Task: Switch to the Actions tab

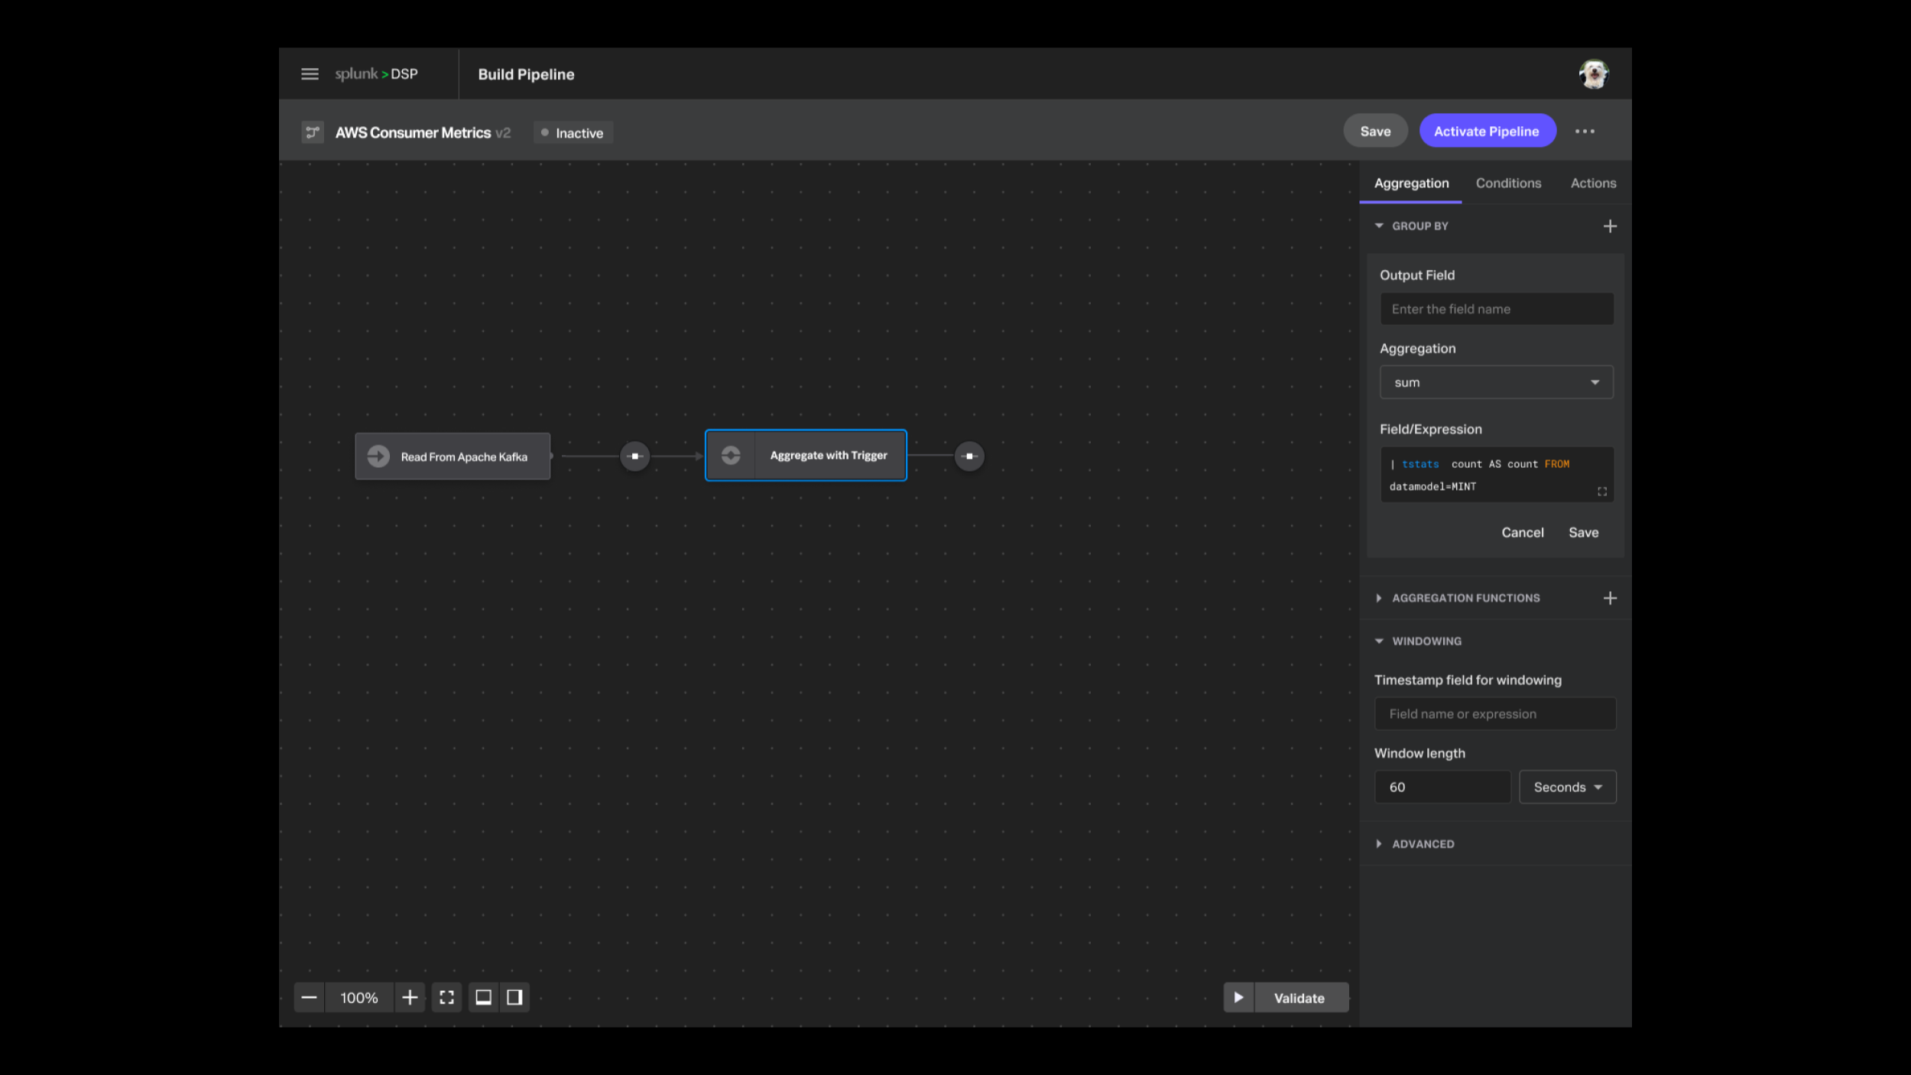Action: point(1593,183)
